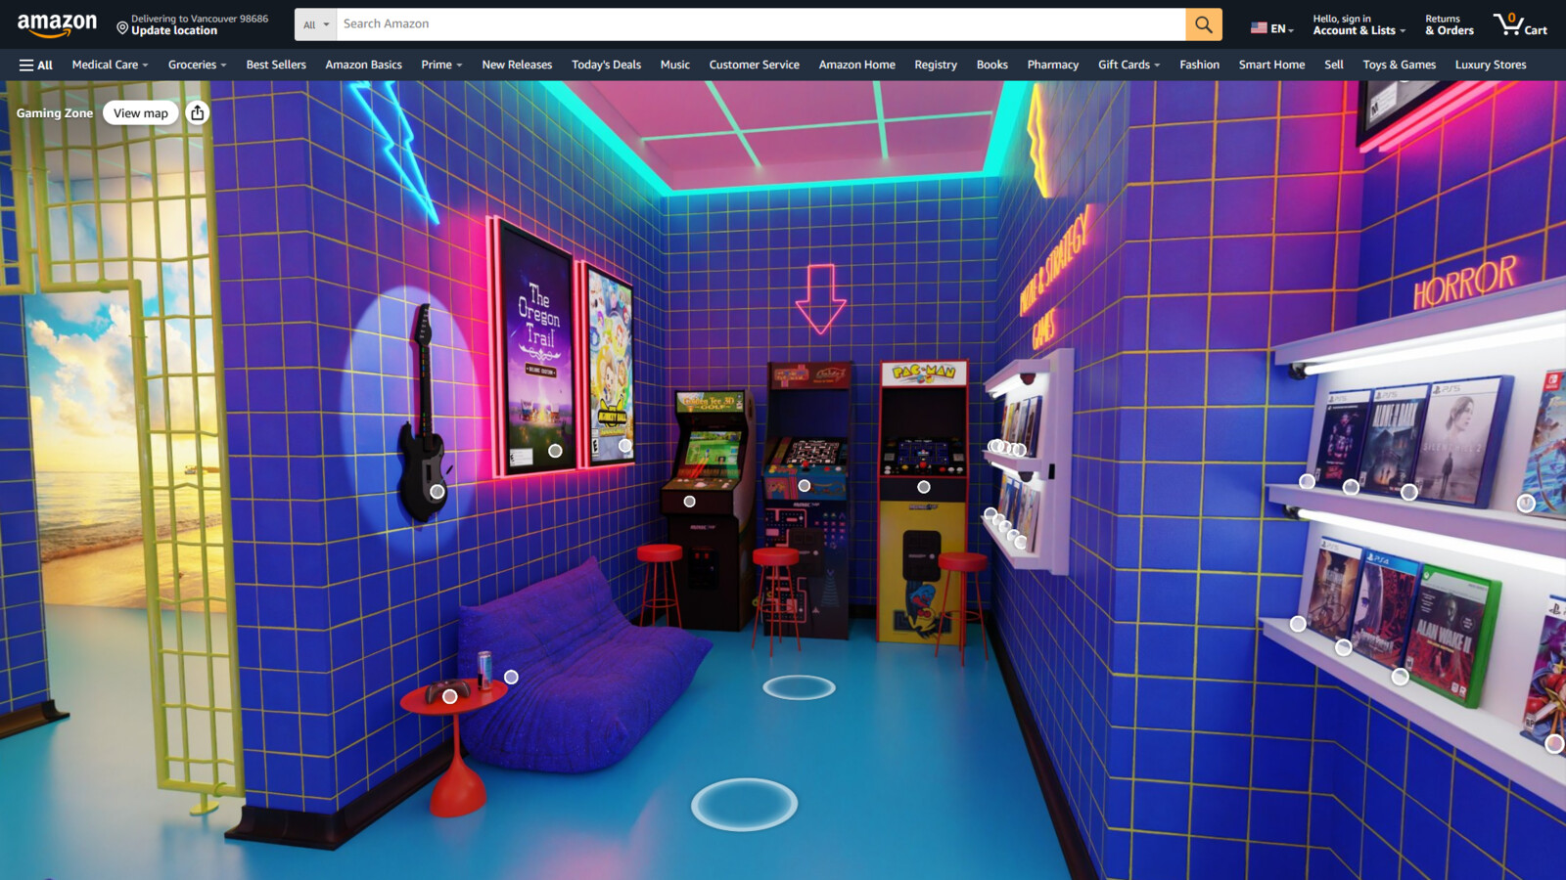Go to the Toys & Games link
This screenshot has width=1566, height=880.
(x=1399, y=65)
